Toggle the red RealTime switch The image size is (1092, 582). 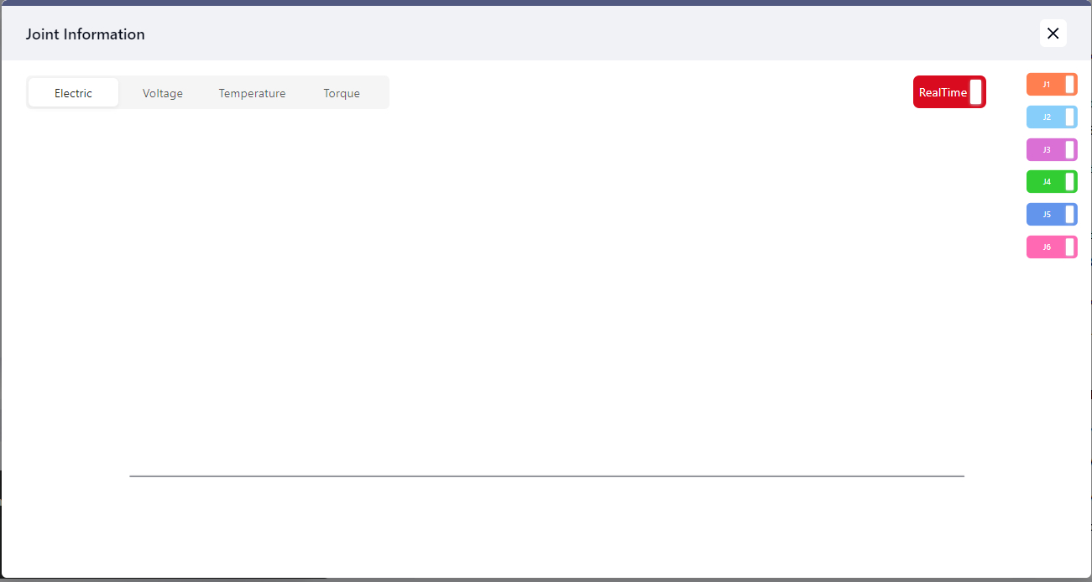[948, 92]
